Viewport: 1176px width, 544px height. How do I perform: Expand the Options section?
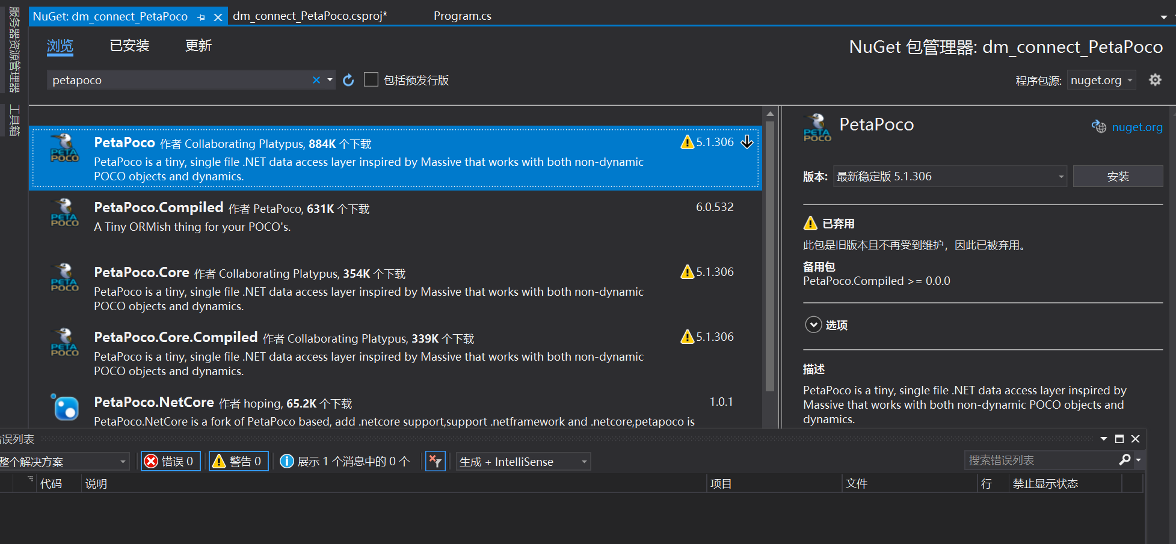click(x=813, y=325)
